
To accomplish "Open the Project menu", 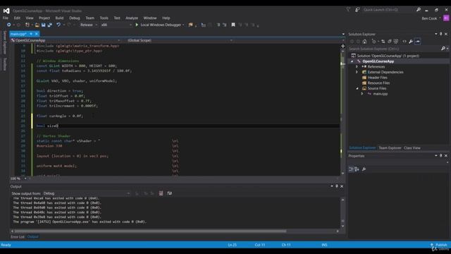I will (44, 18).
